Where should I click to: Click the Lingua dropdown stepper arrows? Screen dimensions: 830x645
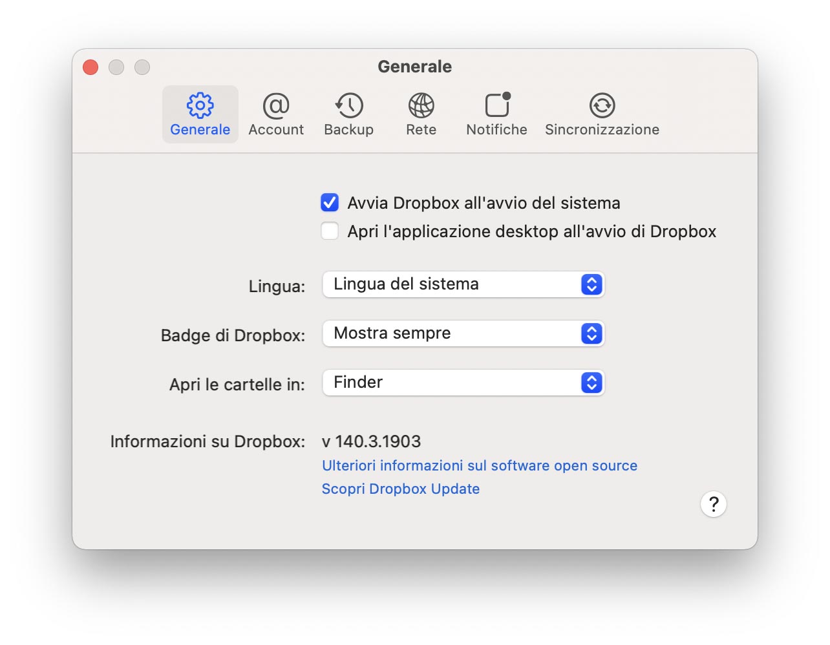click(591, 284)
